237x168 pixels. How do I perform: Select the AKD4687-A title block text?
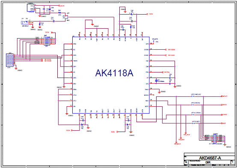coord(210,158)
